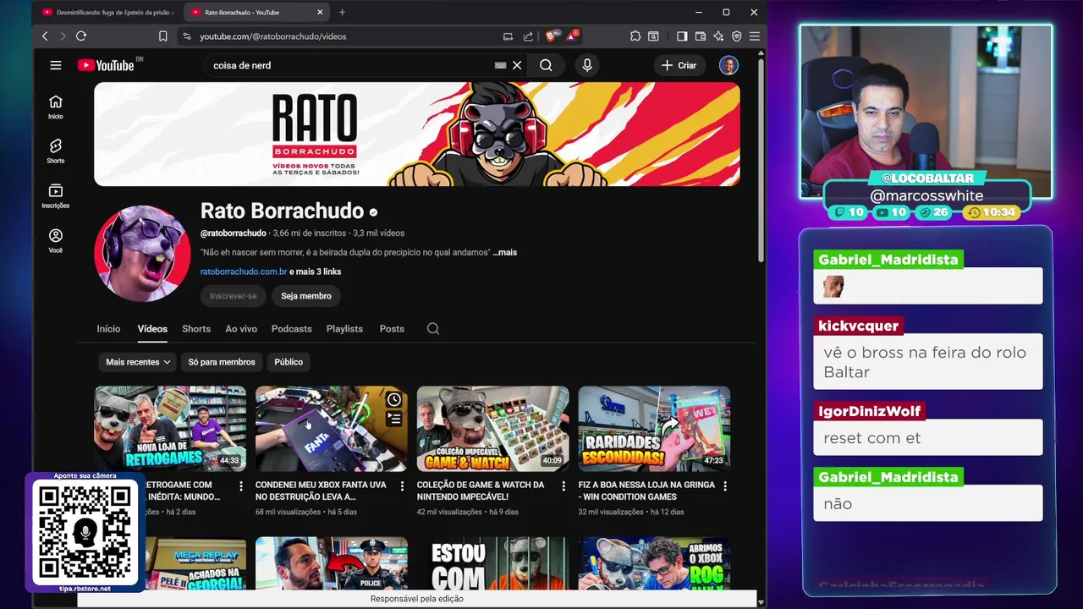Open options for Condenei meu Xbox Fanta video
Viewport: 1083px width, 609px height.
tap(402, 486)
